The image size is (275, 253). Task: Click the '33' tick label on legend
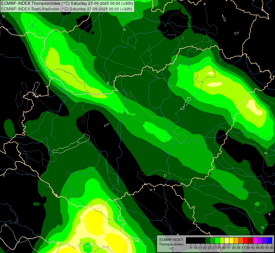(234, 248)
